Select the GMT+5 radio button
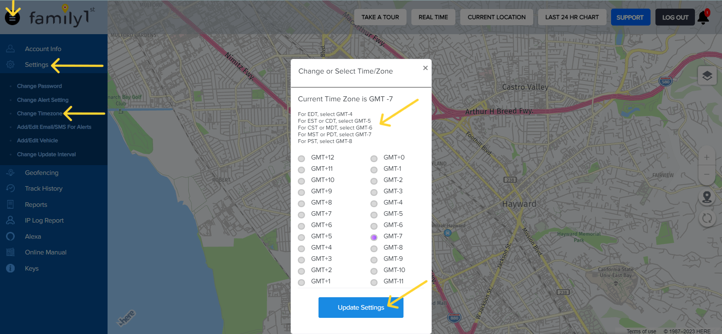Viewport: 722px width, 334px height. (301, 237)
